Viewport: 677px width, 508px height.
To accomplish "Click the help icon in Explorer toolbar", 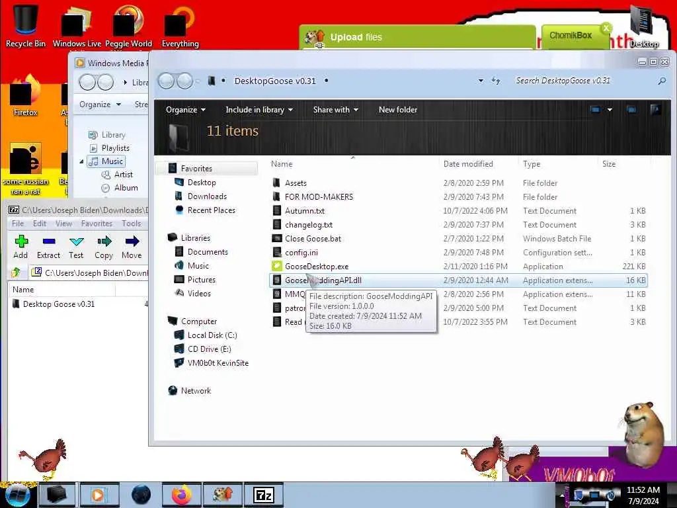I will (655, 110).
